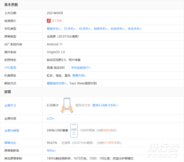Screen dimensions: 184x162
Task: Click the 屏幕类型 row label
Action: (x=10, y=36)
